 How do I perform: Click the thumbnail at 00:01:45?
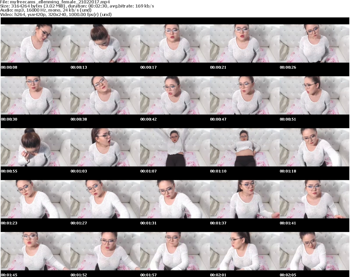coord(36,251)
